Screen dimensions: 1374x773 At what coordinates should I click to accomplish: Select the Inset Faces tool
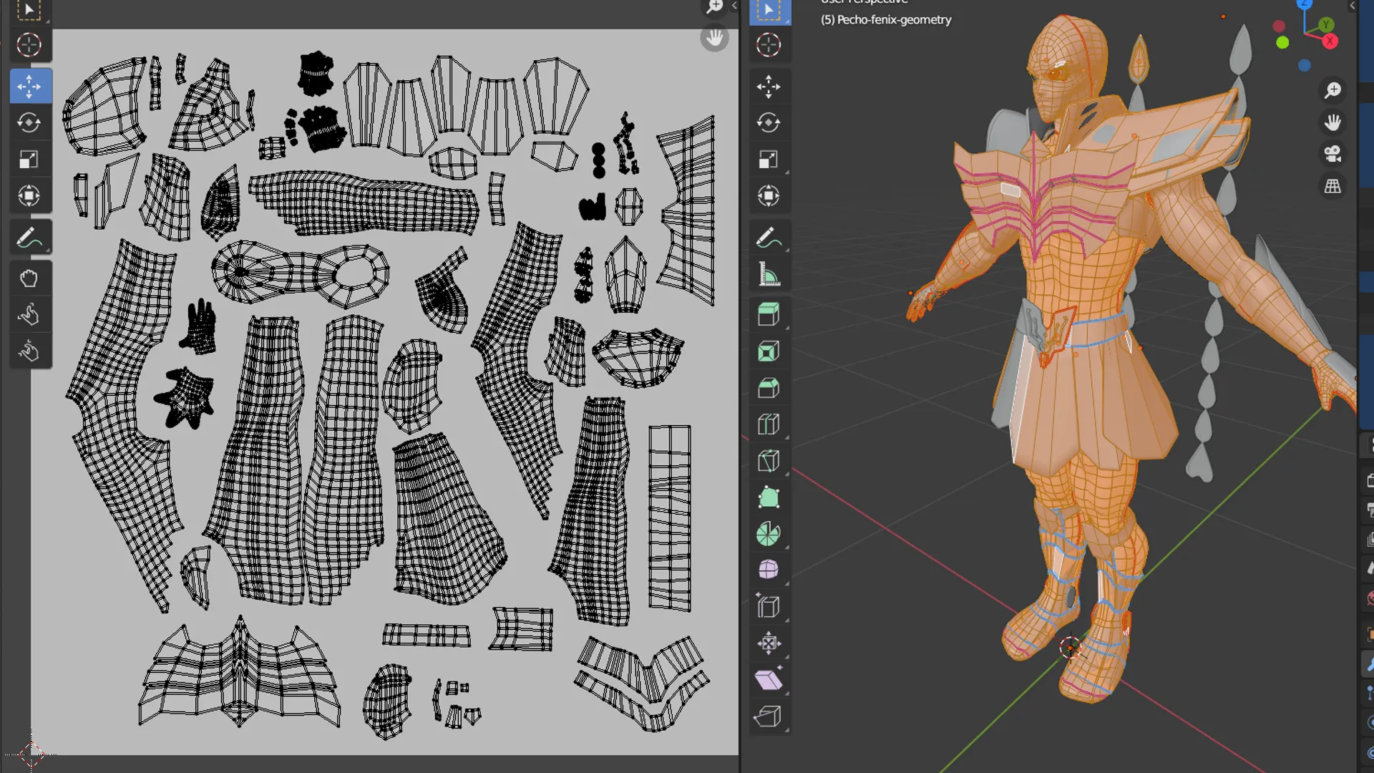[769, 351]
